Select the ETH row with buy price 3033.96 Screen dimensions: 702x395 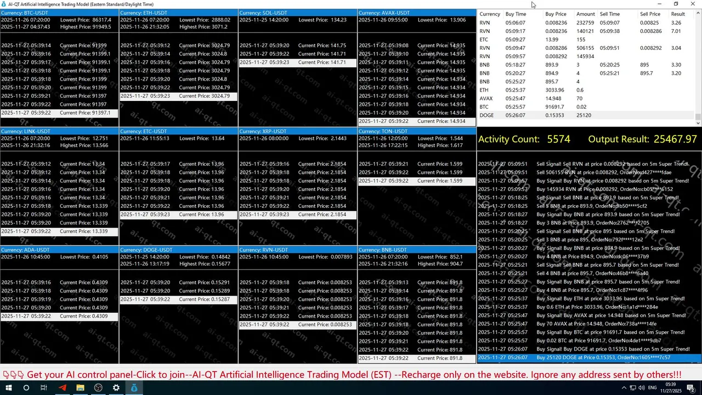coord(586,90)
